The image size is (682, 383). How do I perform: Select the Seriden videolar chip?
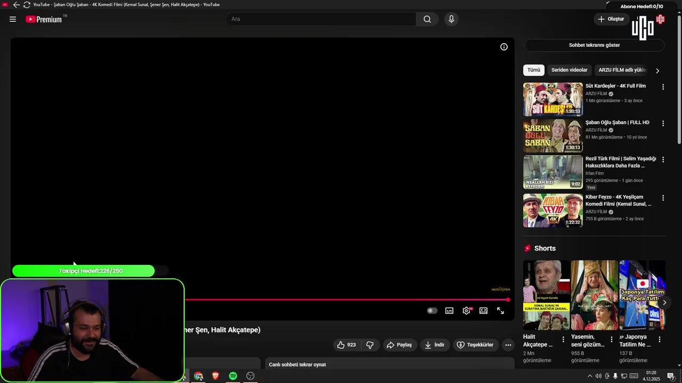pyautogui.click(x=569, y=70)
